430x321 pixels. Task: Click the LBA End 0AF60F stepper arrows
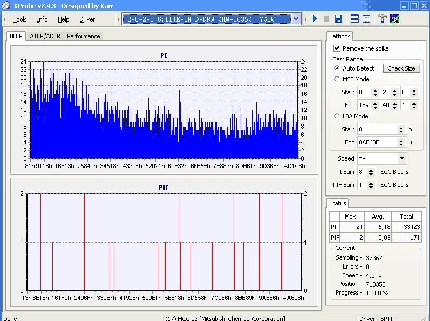[401, 142]
